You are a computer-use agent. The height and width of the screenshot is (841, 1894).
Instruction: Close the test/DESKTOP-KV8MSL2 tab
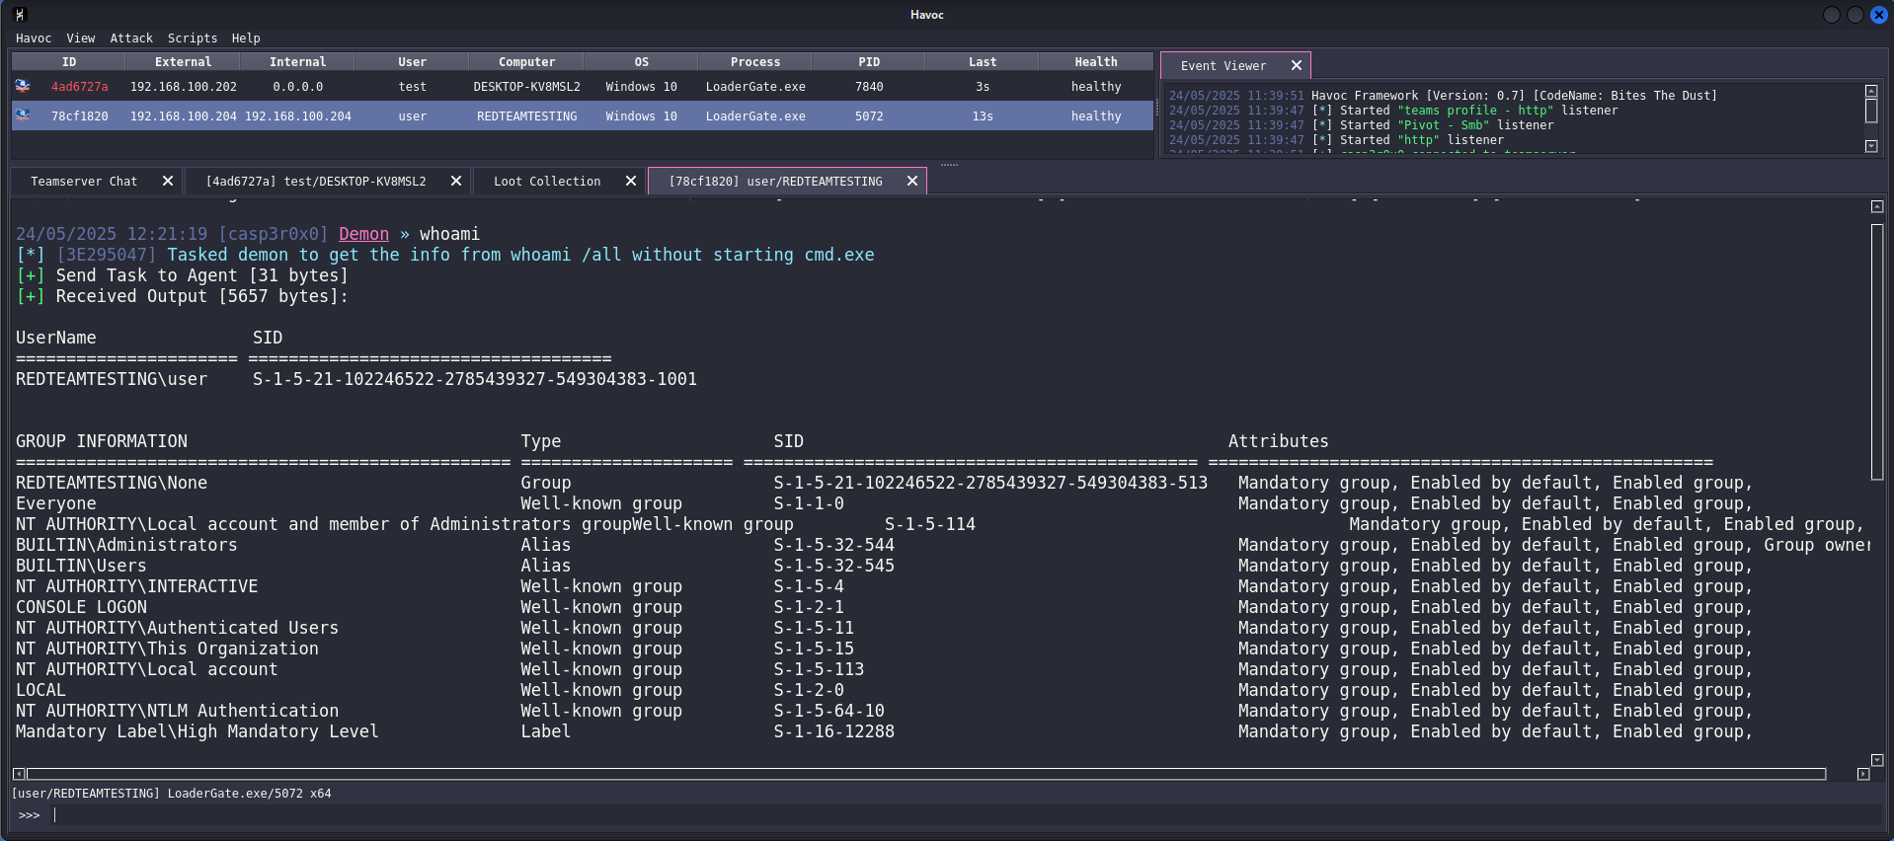(x=456, y=182)
